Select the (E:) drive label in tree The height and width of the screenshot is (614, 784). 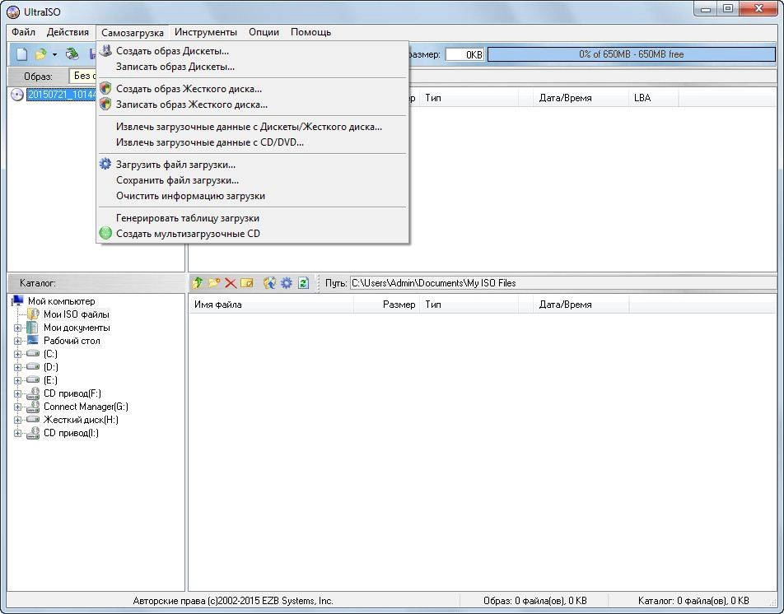click(50, 380)
